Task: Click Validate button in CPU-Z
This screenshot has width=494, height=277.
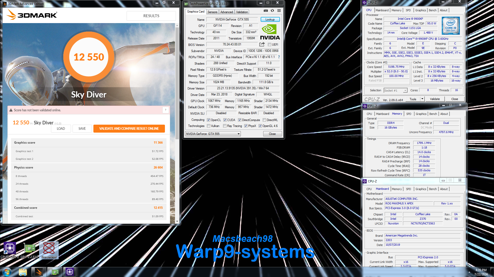Action: (435, 99)
